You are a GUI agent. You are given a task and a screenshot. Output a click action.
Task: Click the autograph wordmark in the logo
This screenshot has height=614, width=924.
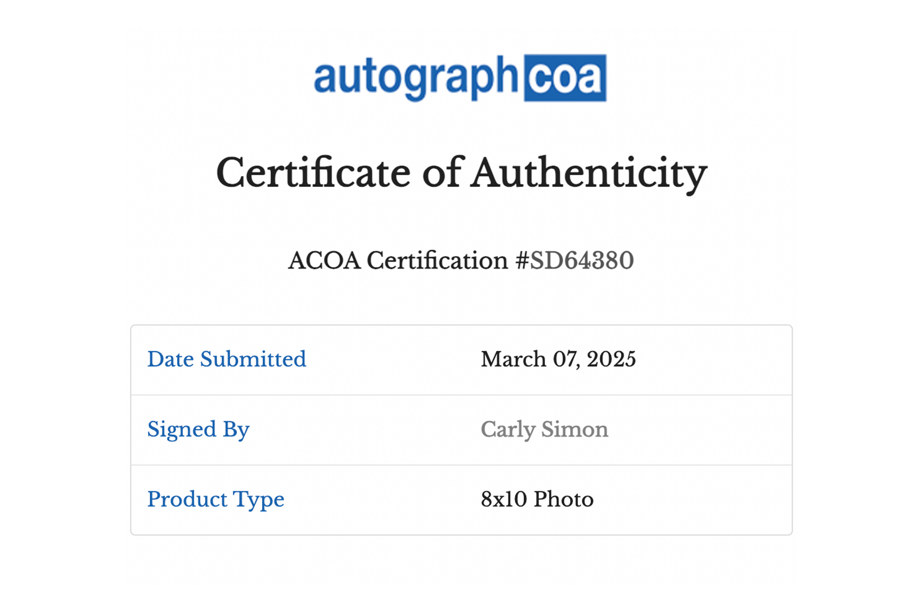tap(415, 77)
